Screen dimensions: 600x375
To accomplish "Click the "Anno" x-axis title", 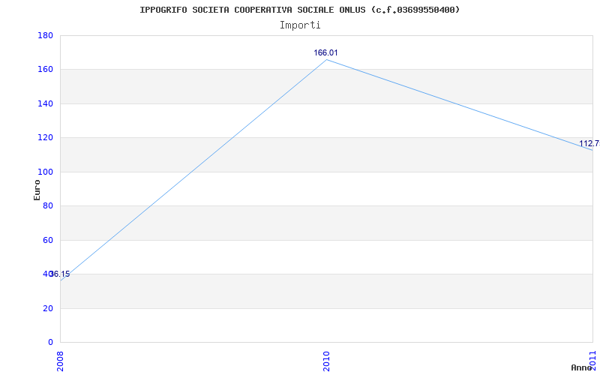I will point(581,367).
